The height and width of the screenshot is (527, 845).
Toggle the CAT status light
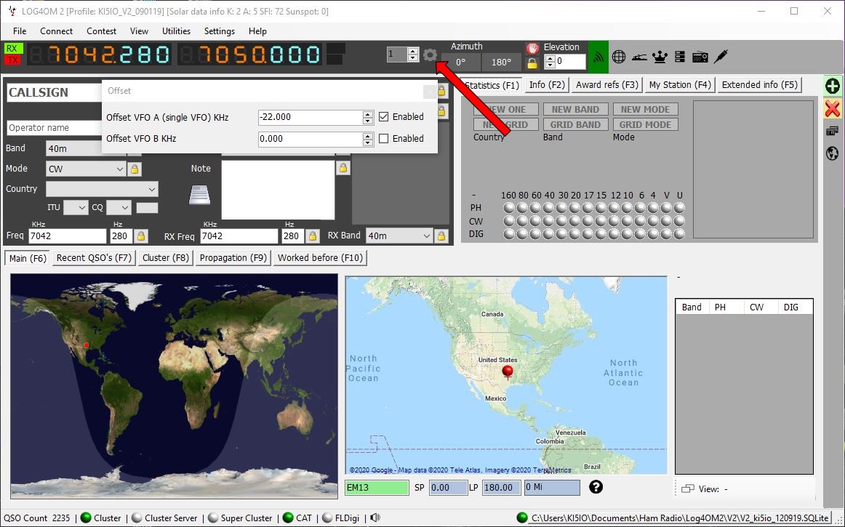(x=288, y=518)
